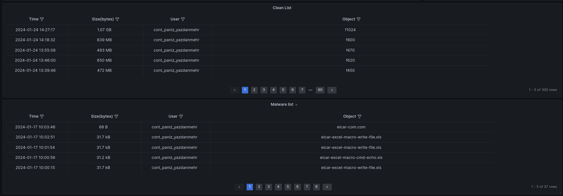The image size is (563, 196).
Task: Filter Malware list by Object column
Action: point(359,116)
